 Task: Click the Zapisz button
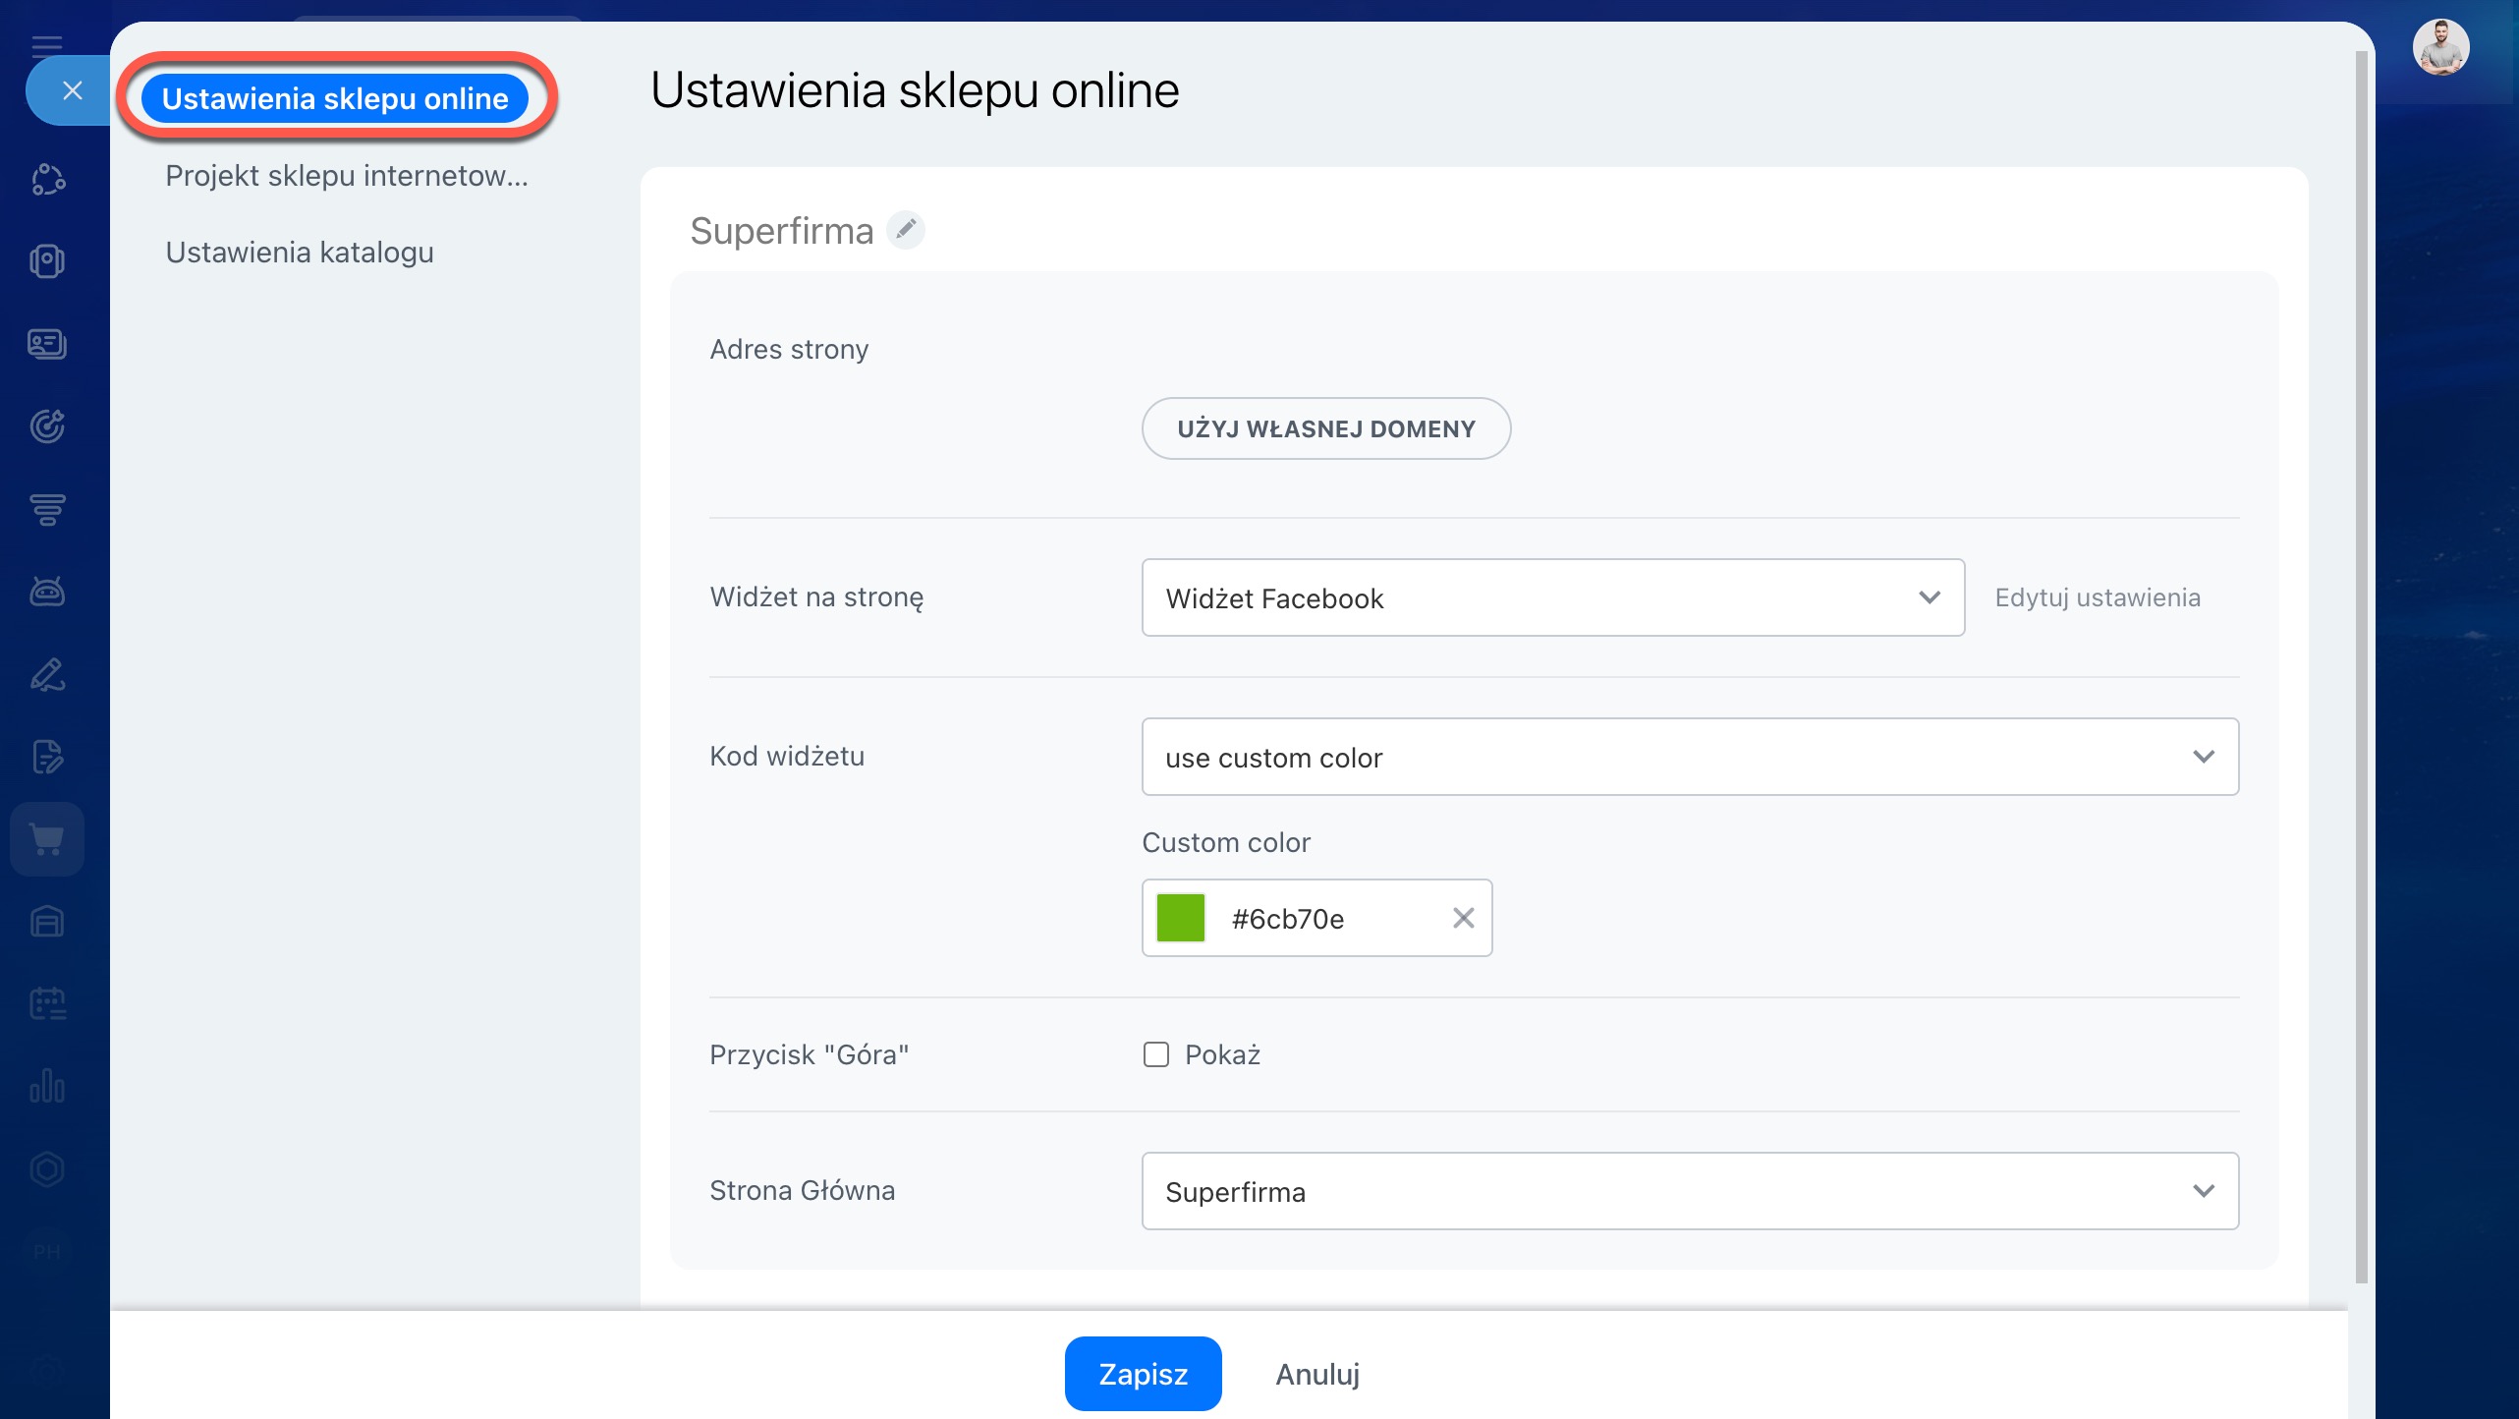tap(1143, 1374)
